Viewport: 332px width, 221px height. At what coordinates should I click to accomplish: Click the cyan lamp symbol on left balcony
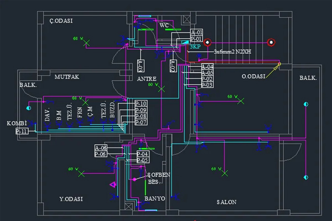coord(29,108)
